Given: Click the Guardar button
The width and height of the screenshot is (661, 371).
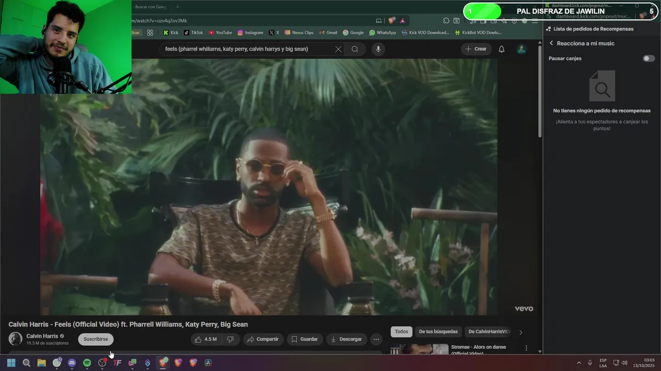Looking at the screenshot, I should [305, 339].
